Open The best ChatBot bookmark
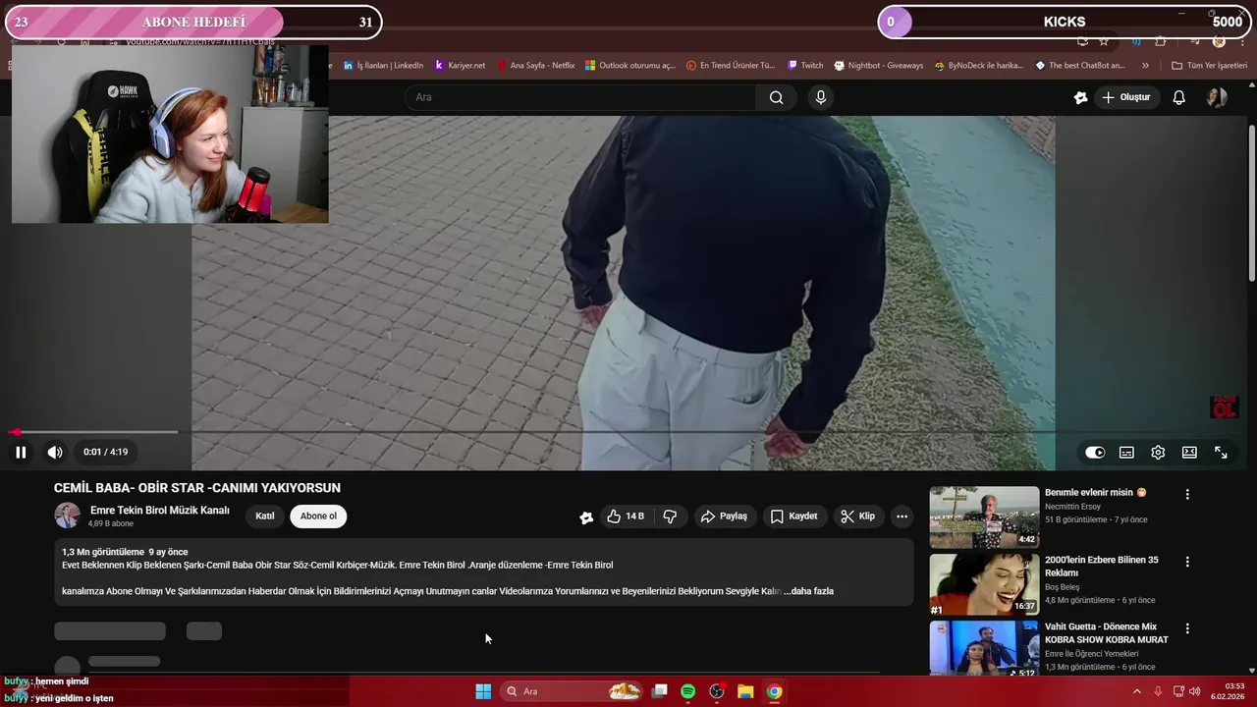Image resolution: width=1257 pixels, height=707 pixels. pos(1080,66)
